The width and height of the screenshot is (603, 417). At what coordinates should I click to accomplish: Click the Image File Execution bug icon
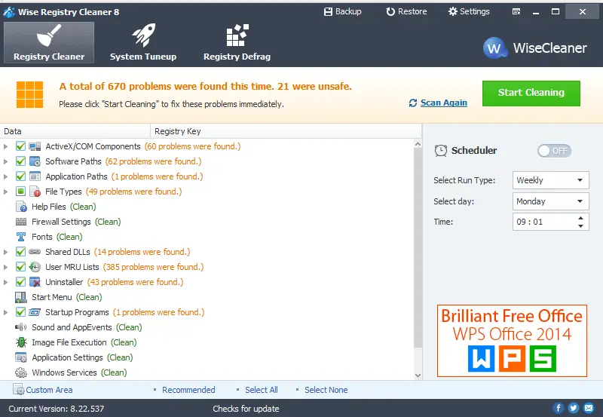(21, 342)
